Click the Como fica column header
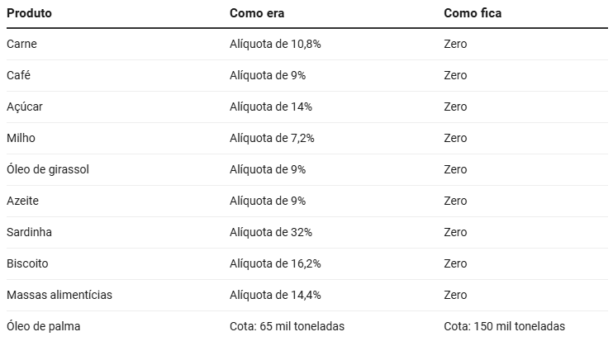 pyautogui.click(x=473, y=13)
